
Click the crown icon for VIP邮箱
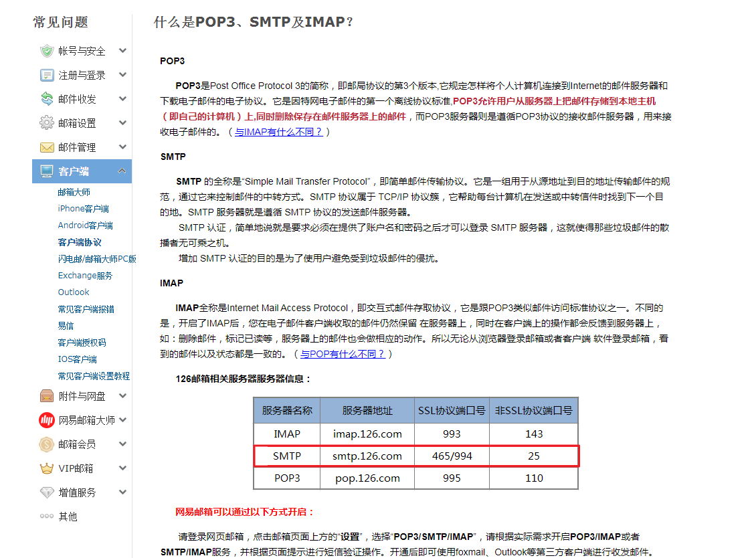click(x=47, y=468)
